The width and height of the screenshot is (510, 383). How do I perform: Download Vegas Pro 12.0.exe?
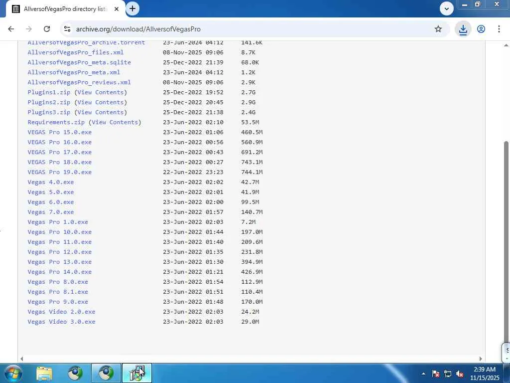tap(60, 252)
